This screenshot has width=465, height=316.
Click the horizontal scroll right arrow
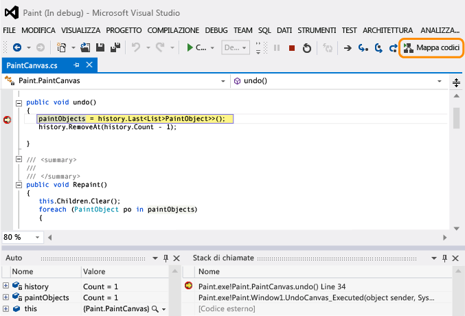(444, 238)
